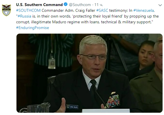Click the blue verified badge icon
164x115 pixels.
66,5
